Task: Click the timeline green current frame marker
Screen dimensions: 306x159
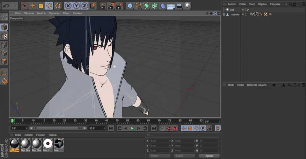Action: [x=12, y=121]
